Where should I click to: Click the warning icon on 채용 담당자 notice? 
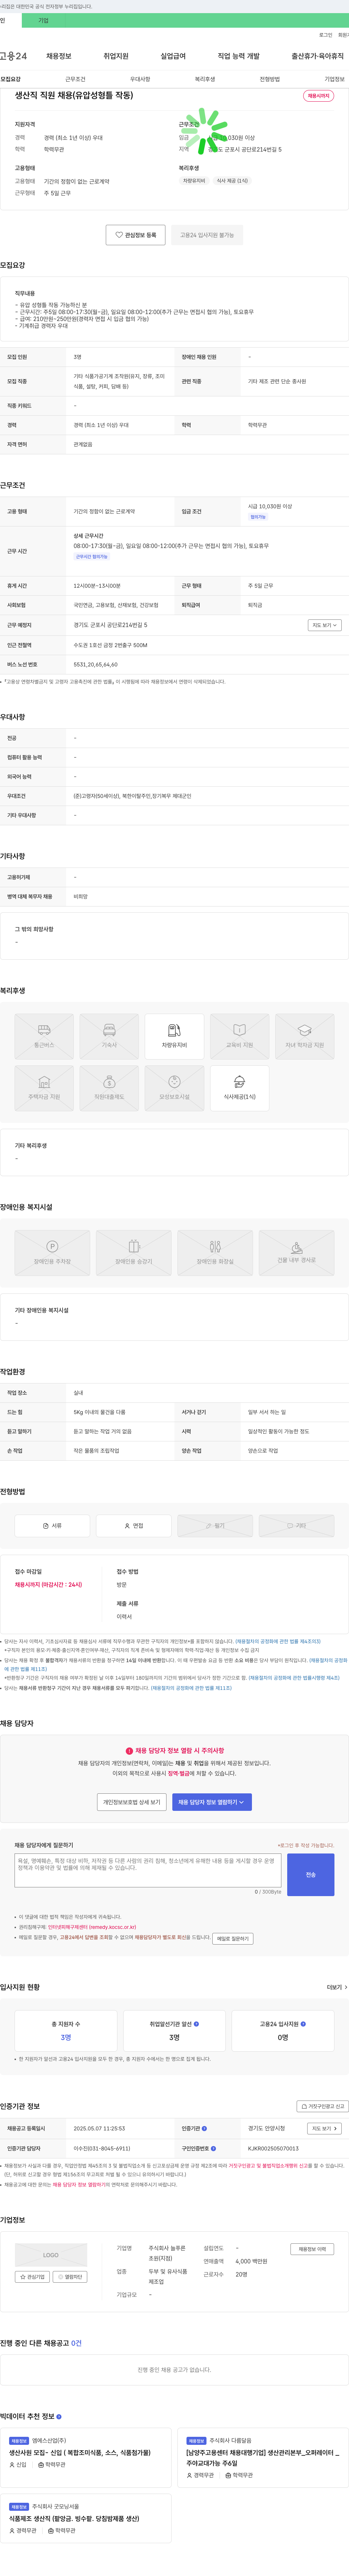click(x=130, y=1751)
